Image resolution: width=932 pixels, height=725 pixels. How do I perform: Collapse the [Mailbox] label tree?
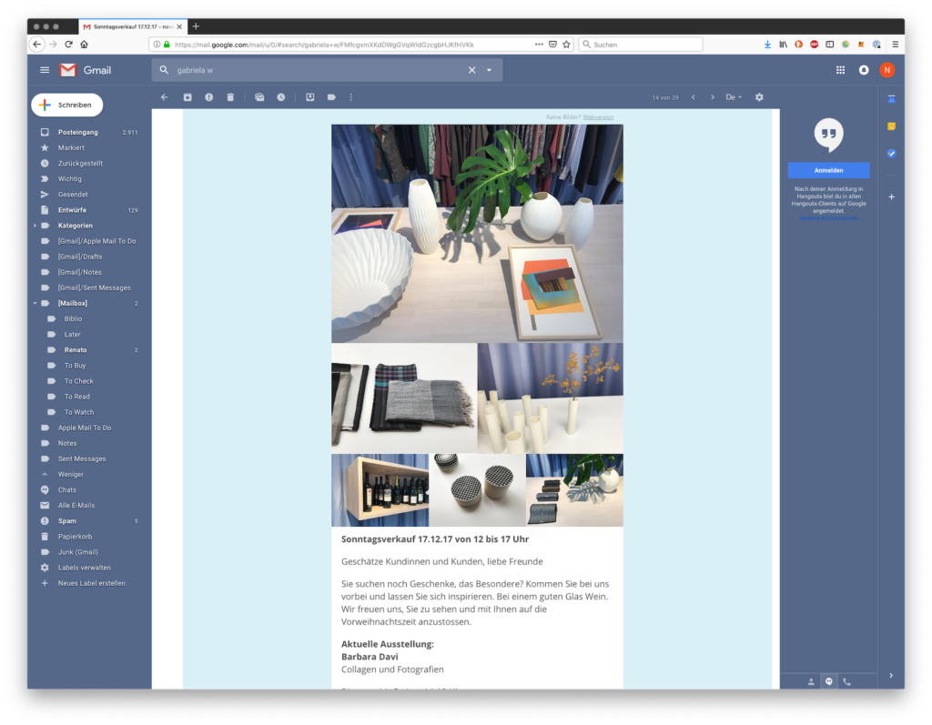(x=35, y=303)
